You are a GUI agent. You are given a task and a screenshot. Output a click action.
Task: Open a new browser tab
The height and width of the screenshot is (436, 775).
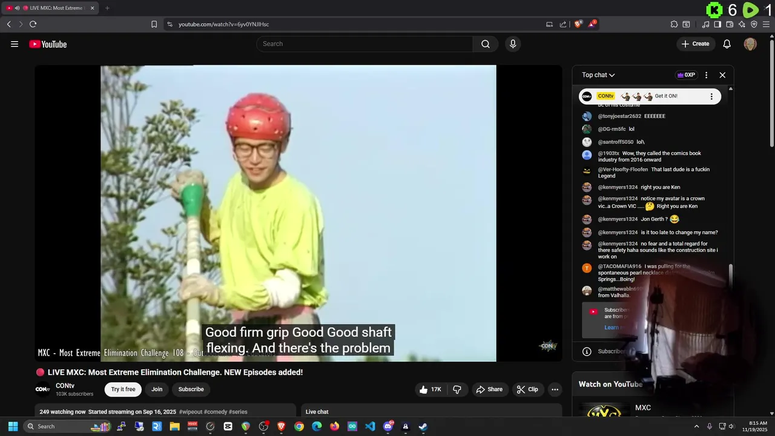click(x=107, y=8)
